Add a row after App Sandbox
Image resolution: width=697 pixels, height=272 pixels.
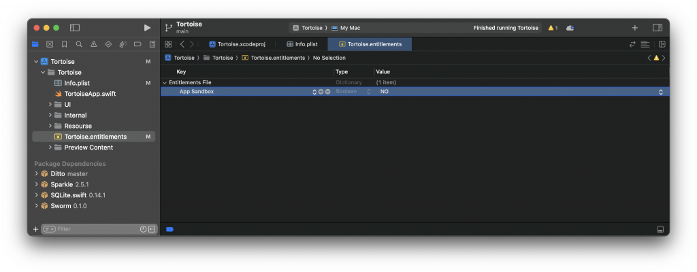pos(321,92)
